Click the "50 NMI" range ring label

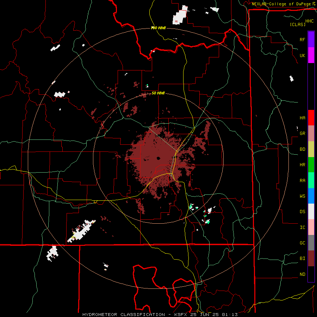click(x=158, y=93)
